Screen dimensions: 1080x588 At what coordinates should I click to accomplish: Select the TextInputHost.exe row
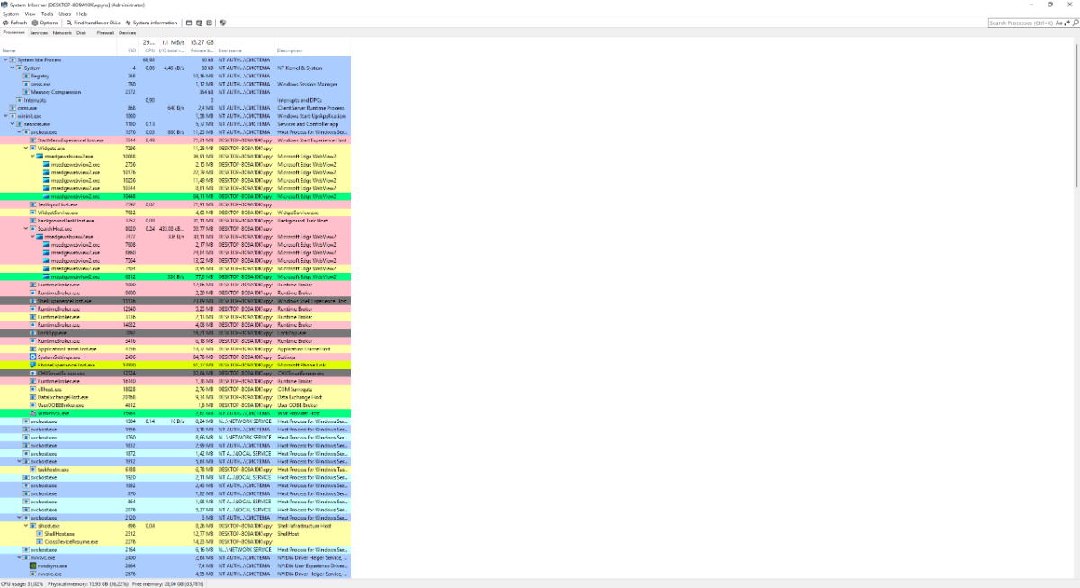point(175,204)
